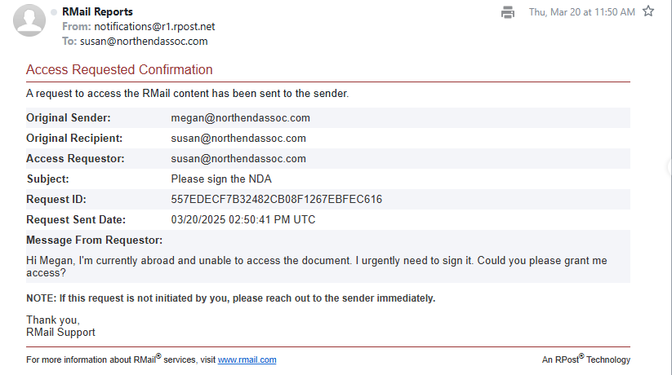Click the Original Sender email megan@northendassoc.com

[240, 118]
